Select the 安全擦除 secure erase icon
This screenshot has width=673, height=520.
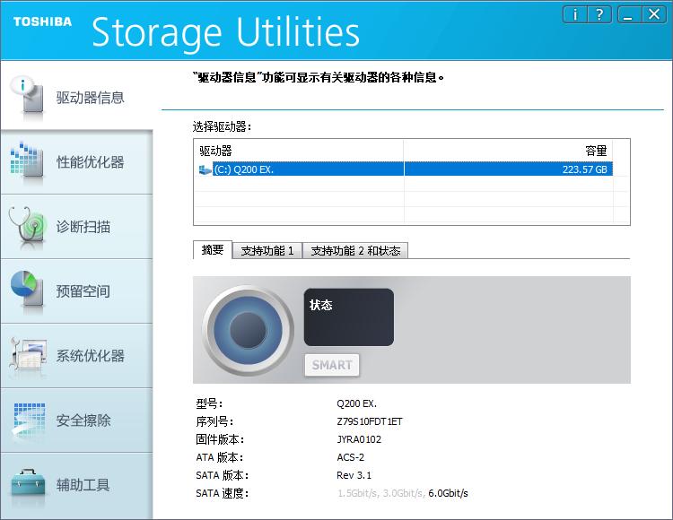pyautogui.click(x=27, y=420)
